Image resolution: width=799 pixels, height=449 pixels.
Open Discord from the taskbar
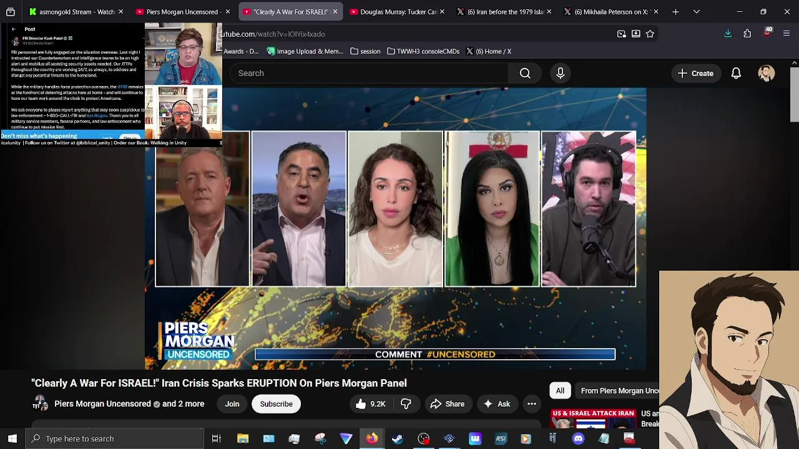pos(578,438)
